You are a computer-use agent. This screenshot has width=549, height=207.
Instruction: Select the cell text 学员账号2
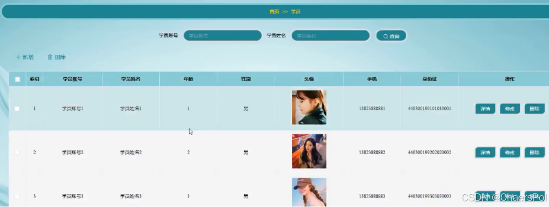pos(72,153)
